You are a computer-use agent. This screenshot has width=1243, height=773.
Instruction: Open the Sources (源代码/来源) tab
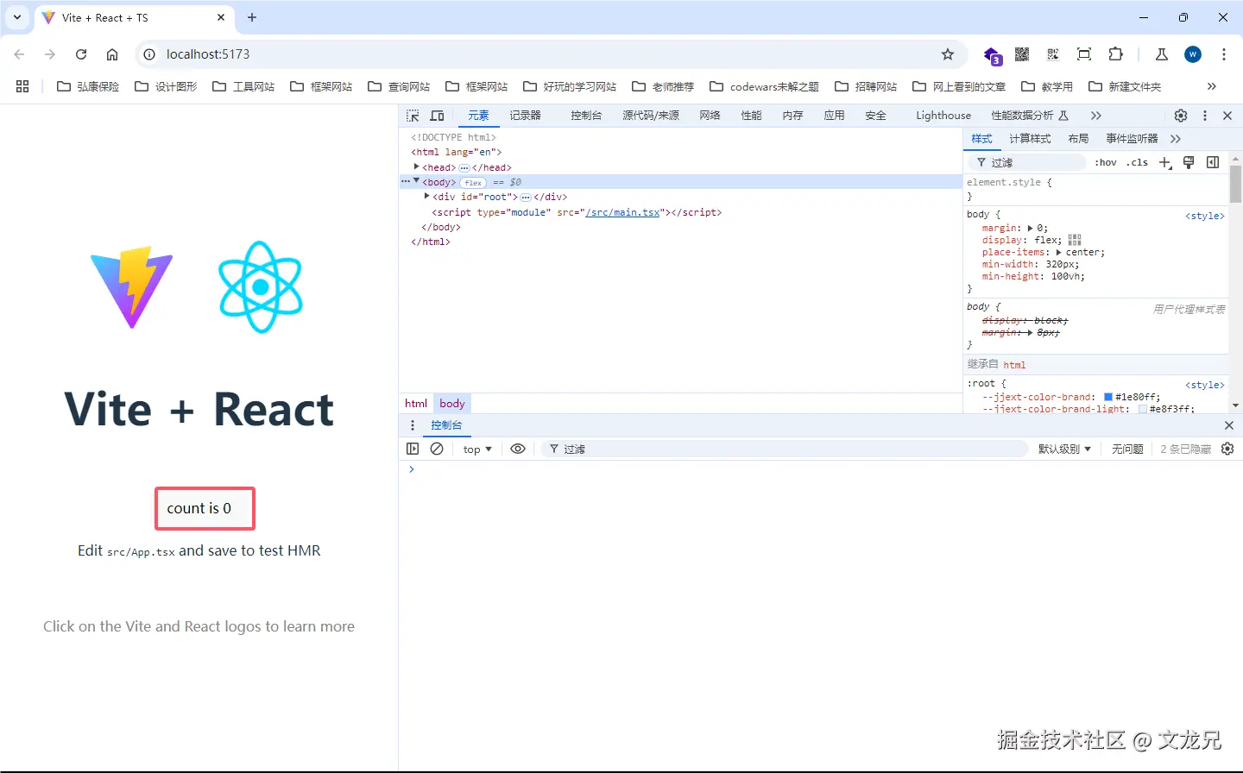[651, 116]
